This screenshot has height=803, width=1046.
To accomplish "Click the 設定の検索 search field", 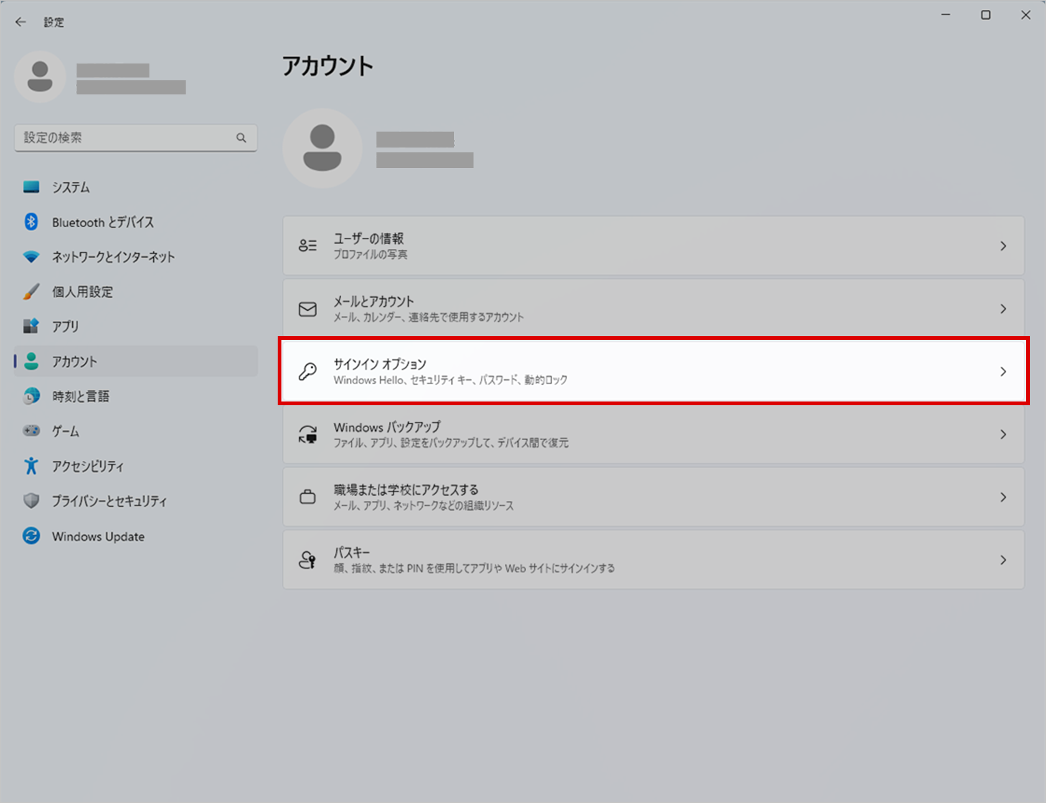I will [x=125, y=138].
